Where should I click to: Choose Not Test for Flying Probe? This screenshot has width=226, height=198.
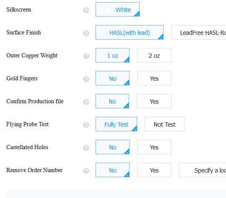164,124
